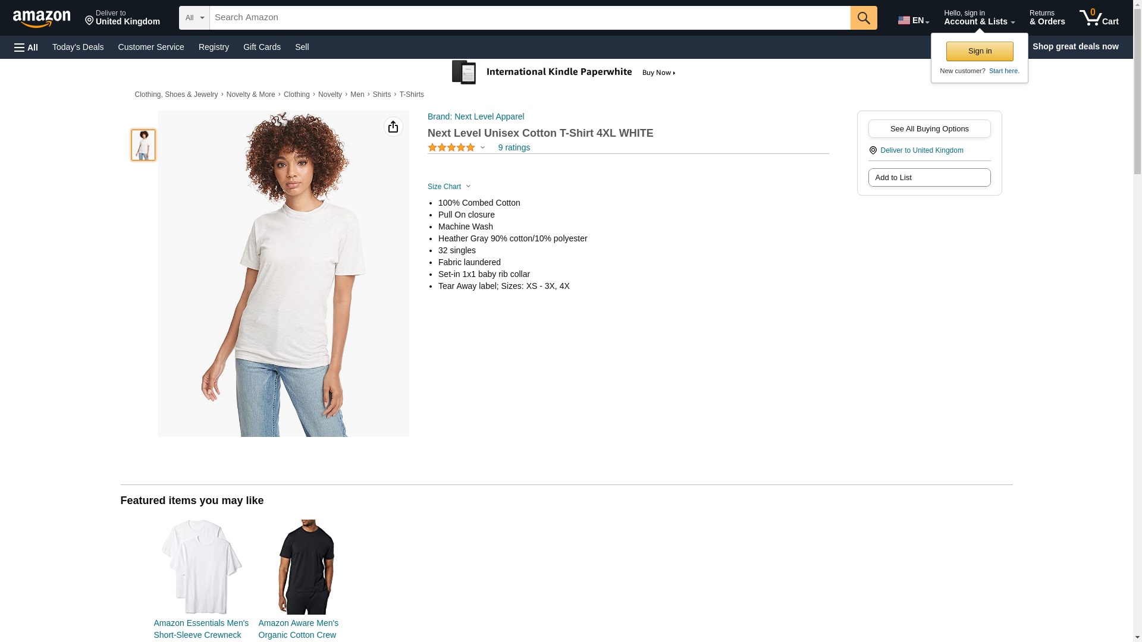1142x642 pixels.
Task: Select the white T-shirt thumbnail image
Action: tap(143, 145)
